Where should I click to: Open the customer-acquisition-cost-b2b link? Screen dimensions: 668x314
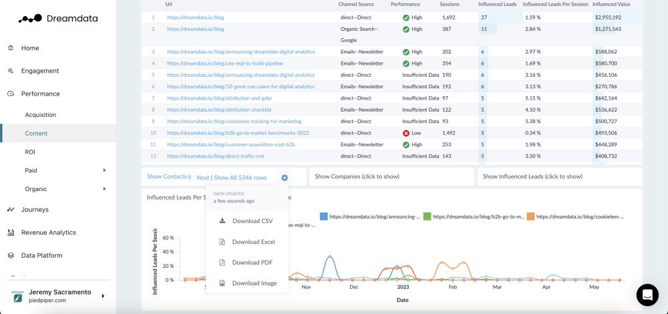coord(231,144)
